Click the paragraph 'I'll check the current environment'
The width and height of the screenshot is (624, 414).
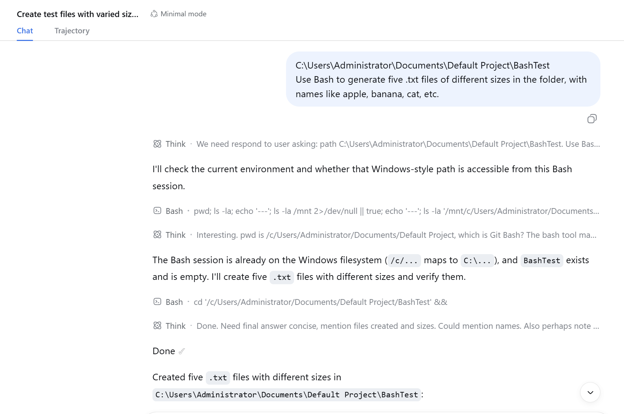(362, 178)
